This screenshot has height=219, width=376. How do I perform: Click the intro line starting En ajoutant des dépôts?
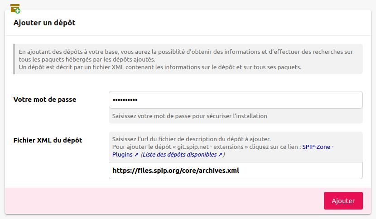point(186,52)
